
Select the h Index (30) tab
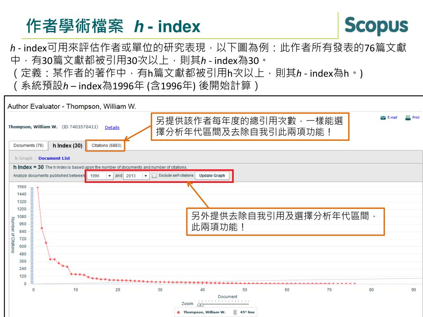tap(67, 146)
